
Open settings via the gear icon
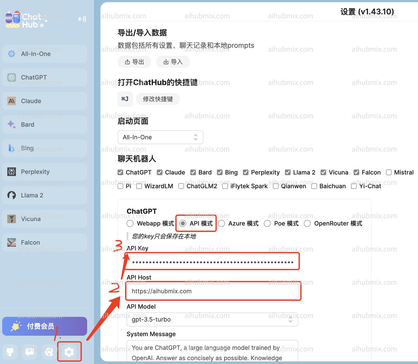click(69, 352)
